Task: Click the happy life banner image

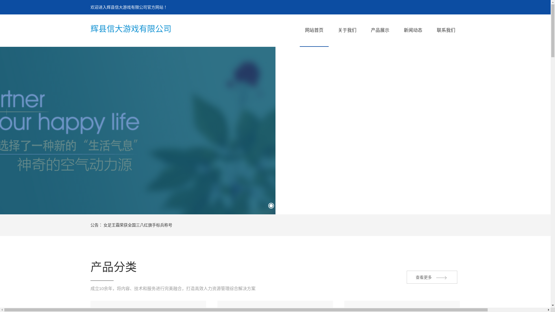Action: [x=138, y=130]
